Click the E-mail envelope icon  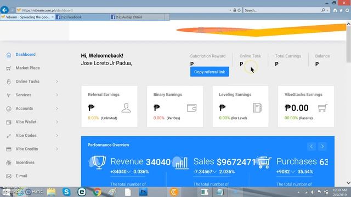click(x=9, y=176)
